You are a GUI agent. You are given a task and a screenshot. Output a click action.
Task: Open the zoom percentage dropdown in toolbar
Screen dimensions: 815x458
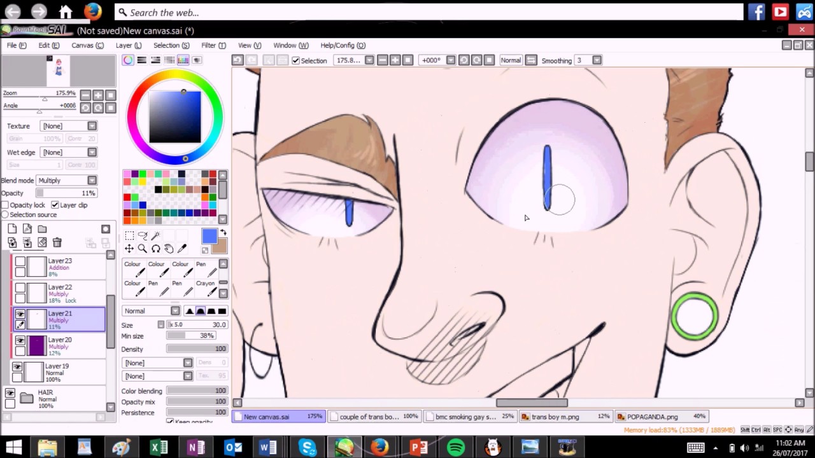pos(369,60)
